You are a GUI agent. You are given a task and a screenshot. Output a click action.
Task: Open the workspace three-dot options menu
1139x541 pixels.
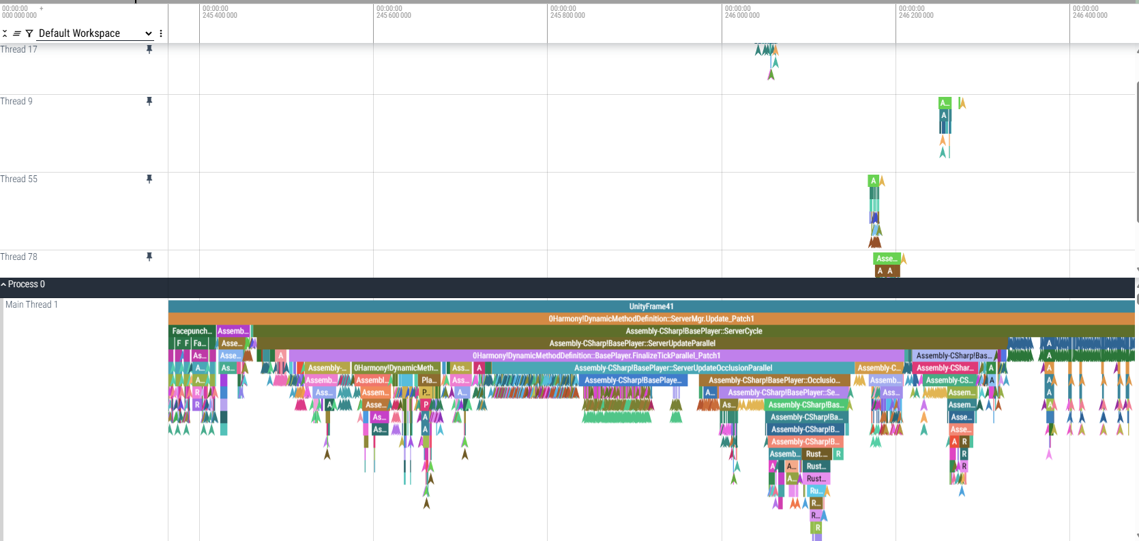point(161,33)
